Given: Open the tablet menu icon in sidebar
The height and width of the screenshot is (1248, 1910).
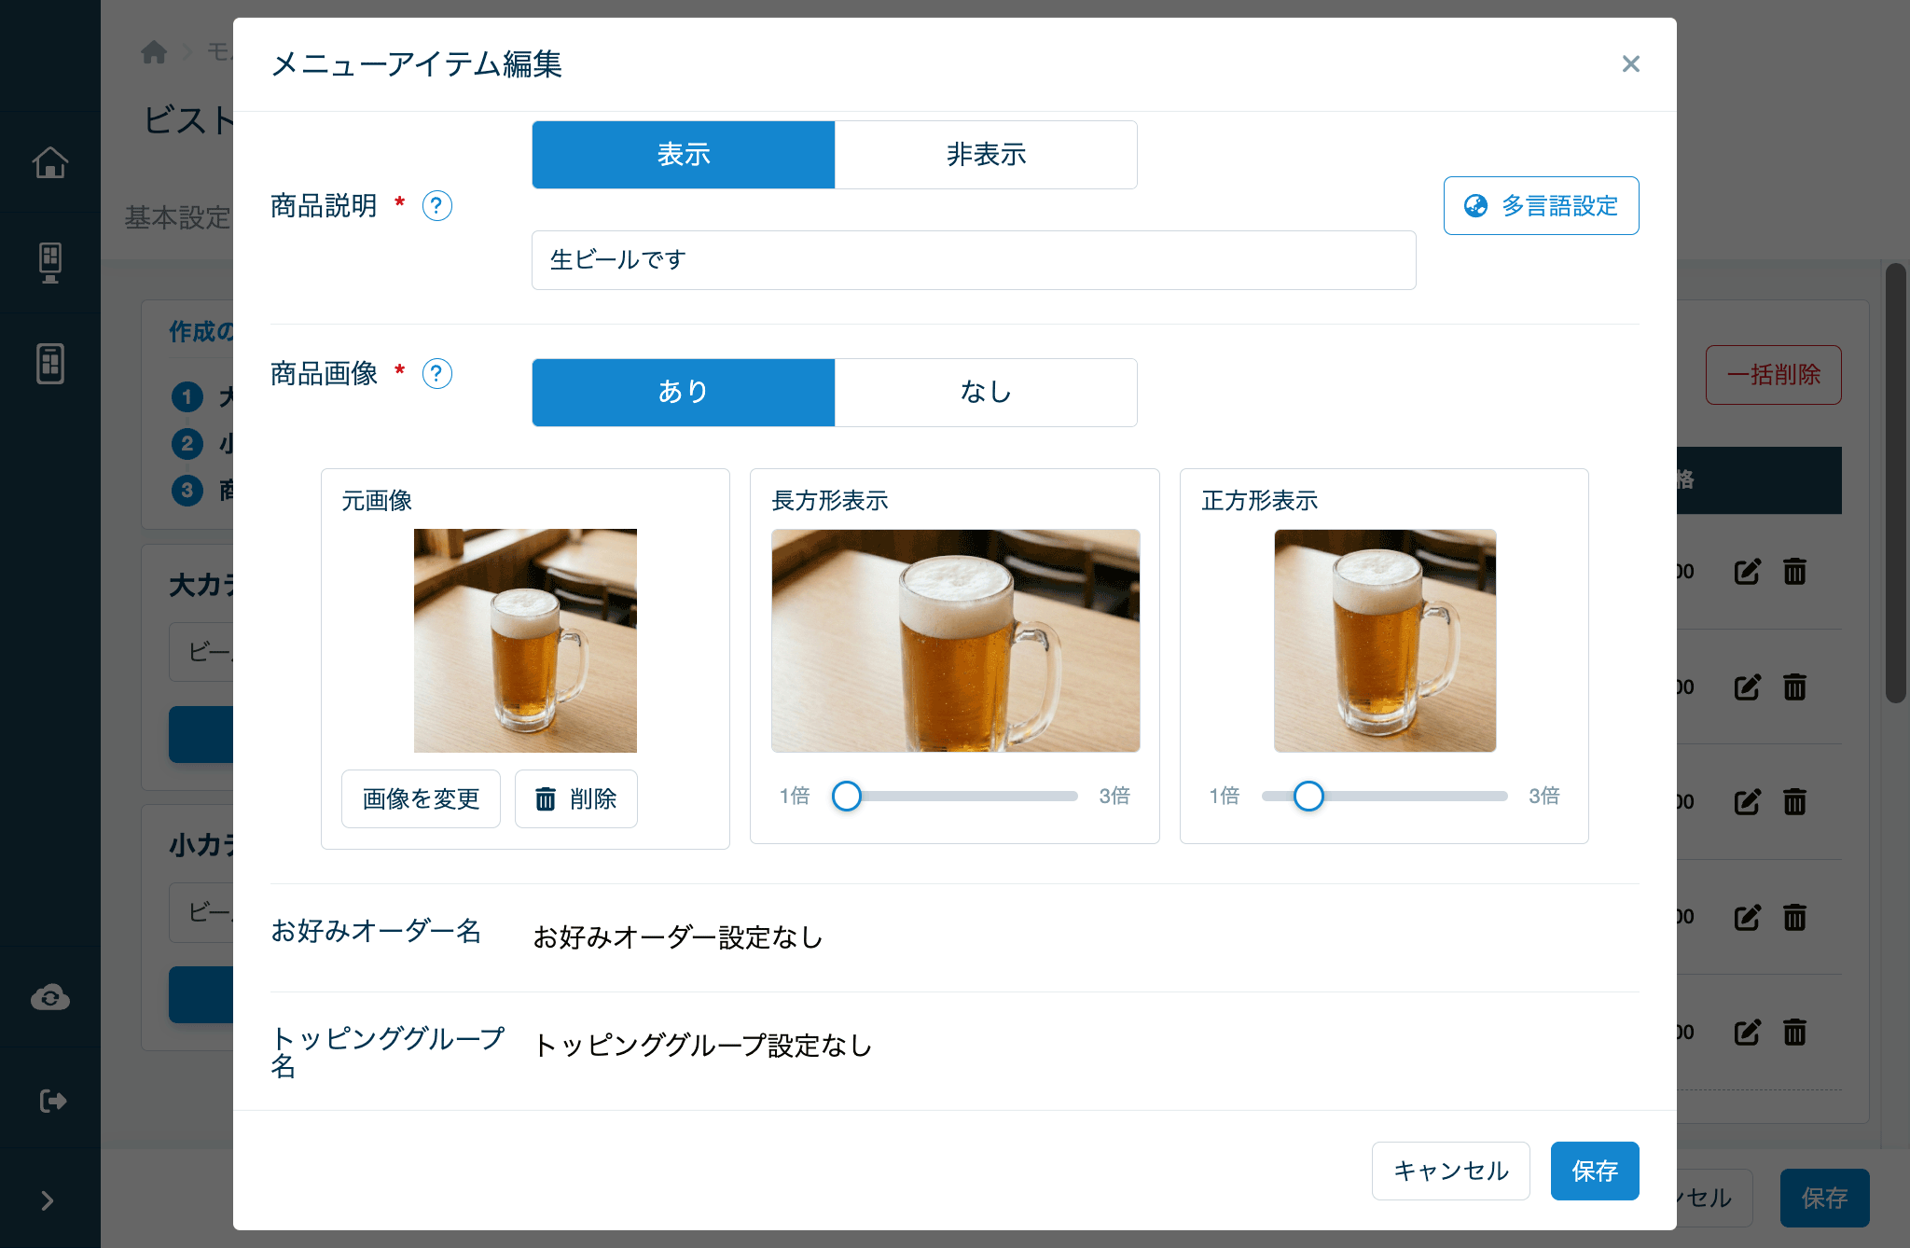Looking at the screenshot, I should pyautogui.click(x=50, y=364).
